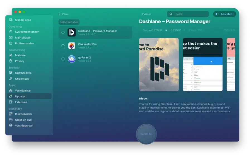Open Mail-bijlagen in sidebar

[30, 37]
